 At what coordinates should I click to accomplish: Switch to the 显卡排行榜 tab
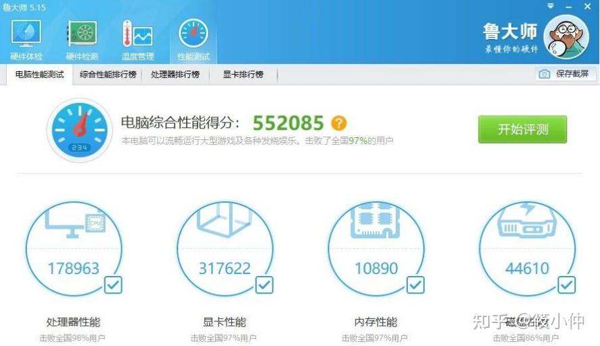pos(243,75)
